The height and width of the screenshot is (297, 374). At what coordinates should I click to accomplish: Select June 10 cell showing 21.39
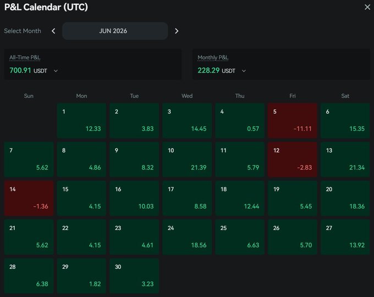[x=187, y=159]
